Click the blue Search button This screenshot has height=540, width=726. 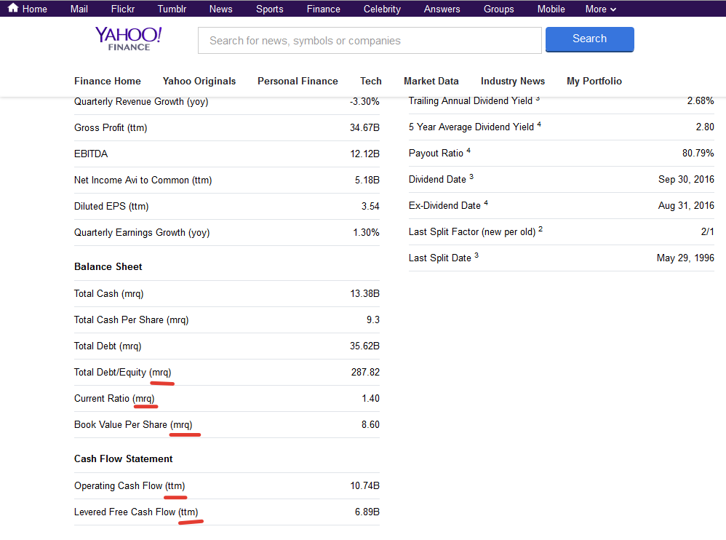(589, 39)
